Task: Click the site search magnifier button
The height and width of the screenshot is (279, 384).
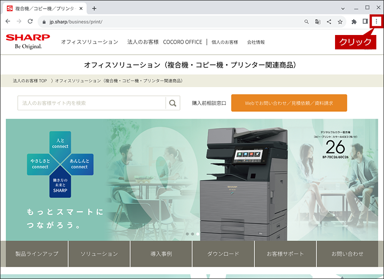Action: tap(173, 103)
